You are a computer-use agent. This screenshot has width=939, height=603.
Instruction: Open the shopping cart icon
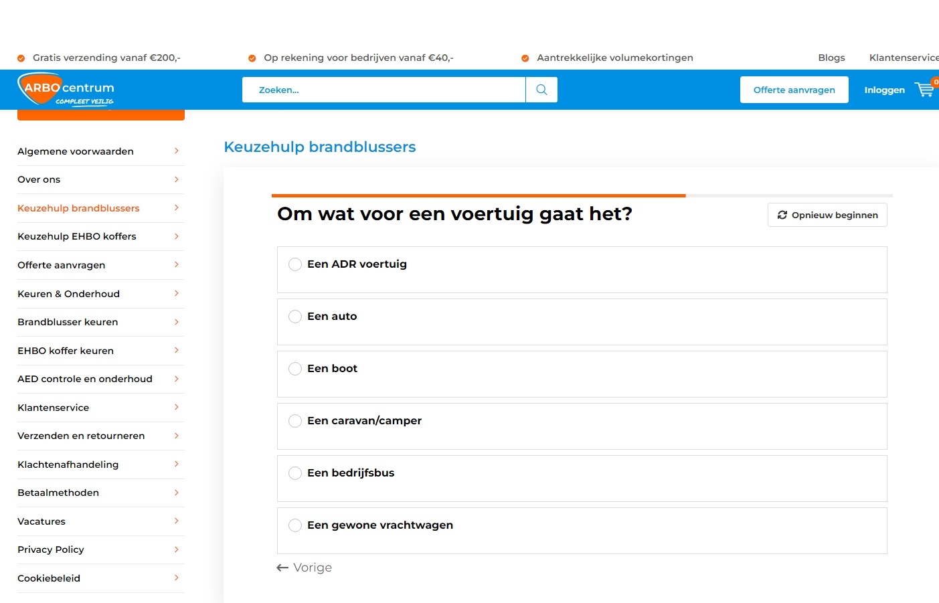click(x=925, y=90)
